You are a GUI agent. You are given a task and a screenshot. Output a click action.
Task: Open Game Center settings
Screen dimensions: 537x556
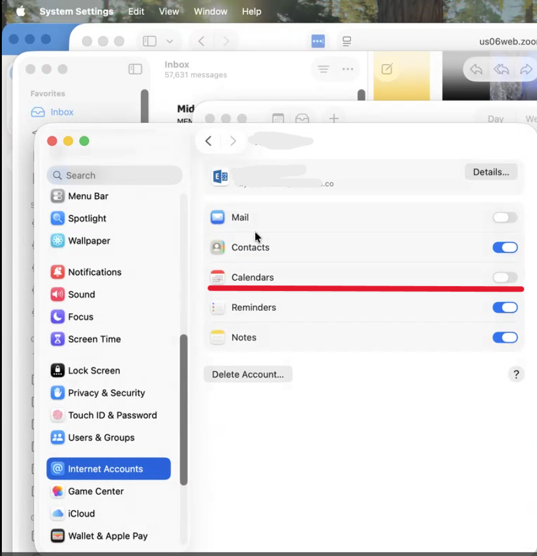tap(109, 491)
